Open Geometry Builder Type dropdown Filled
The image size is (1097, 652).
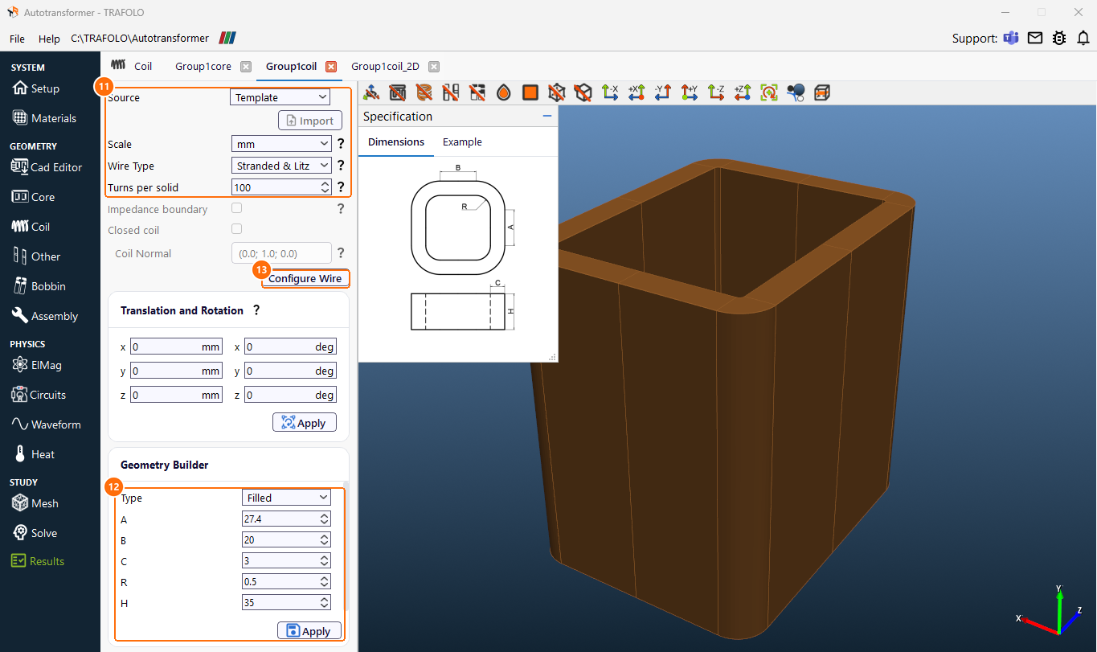point(286,498)
